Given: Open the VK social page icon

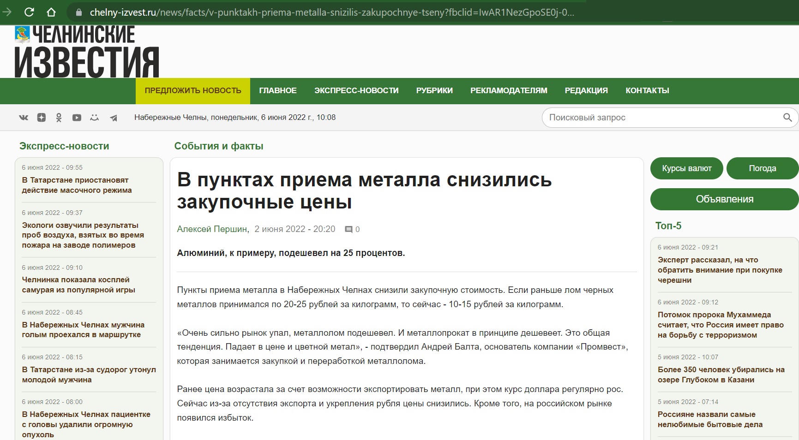Looking at the screenshot, I should click(24, 118).
